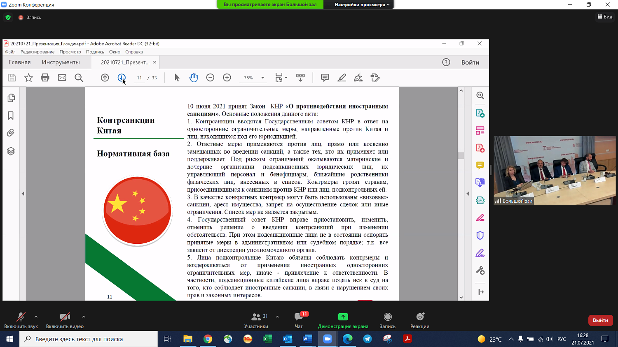
Task: Open the layers panel icon
Action: click(x=11, y=151)
